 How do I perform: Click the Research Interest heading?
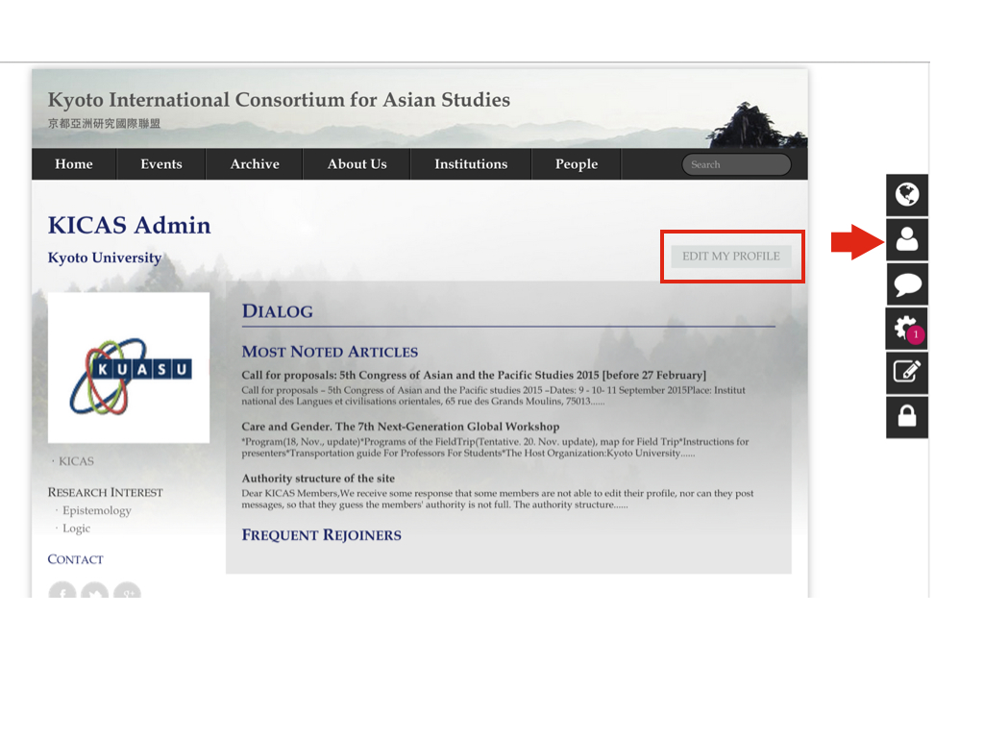click(106, 493)
